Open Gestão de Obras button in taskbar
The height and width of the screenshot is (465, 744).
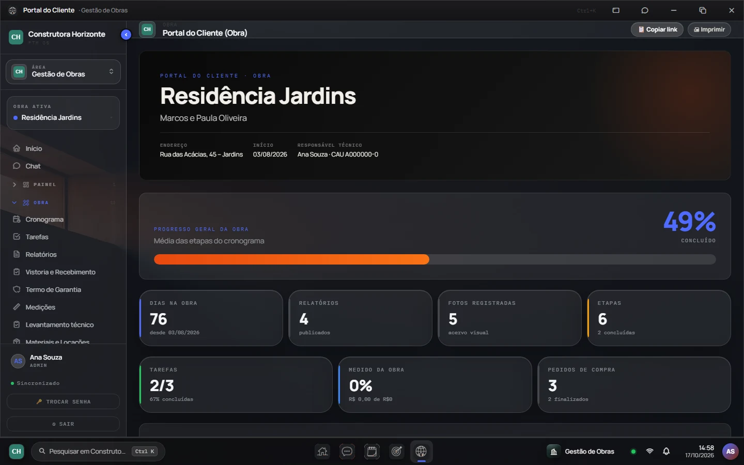pos(582,452)
